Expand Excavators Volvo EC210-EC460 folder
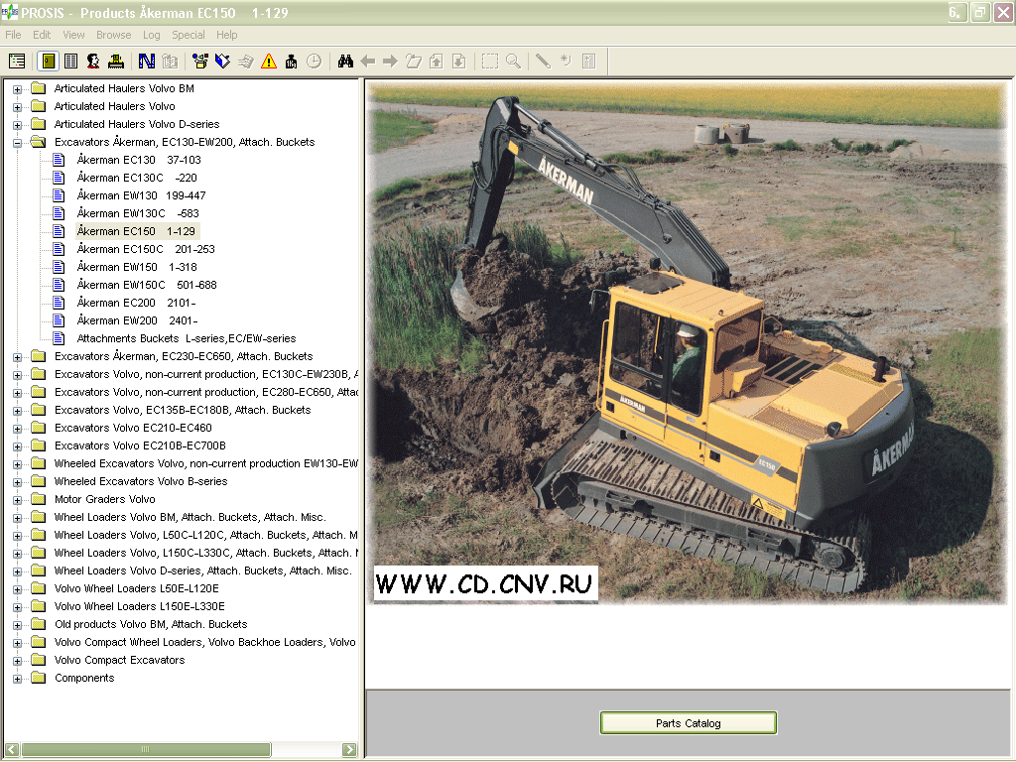This screenshot has height=762, width=1016. [x=18, y=429]
